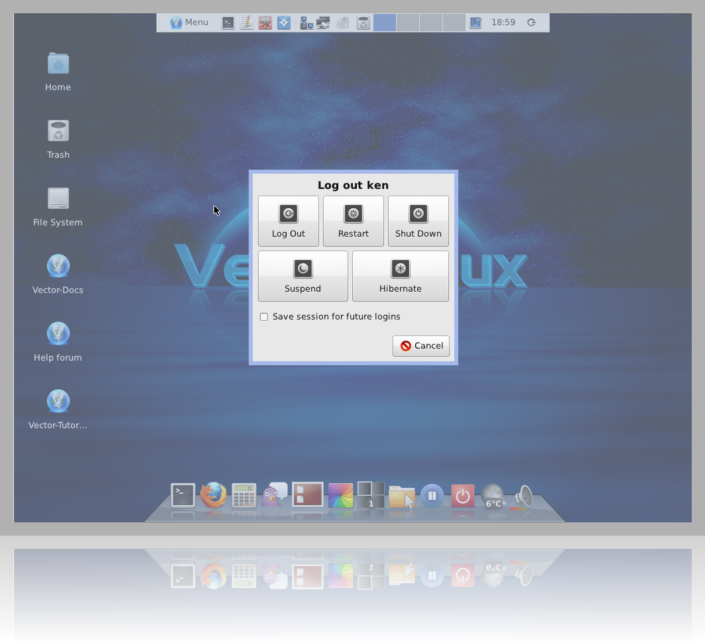Enable Save session for future logins

click(x=264, y=317)
